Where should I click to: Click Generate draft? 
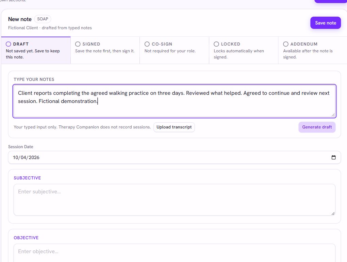[x=317, y=127]
